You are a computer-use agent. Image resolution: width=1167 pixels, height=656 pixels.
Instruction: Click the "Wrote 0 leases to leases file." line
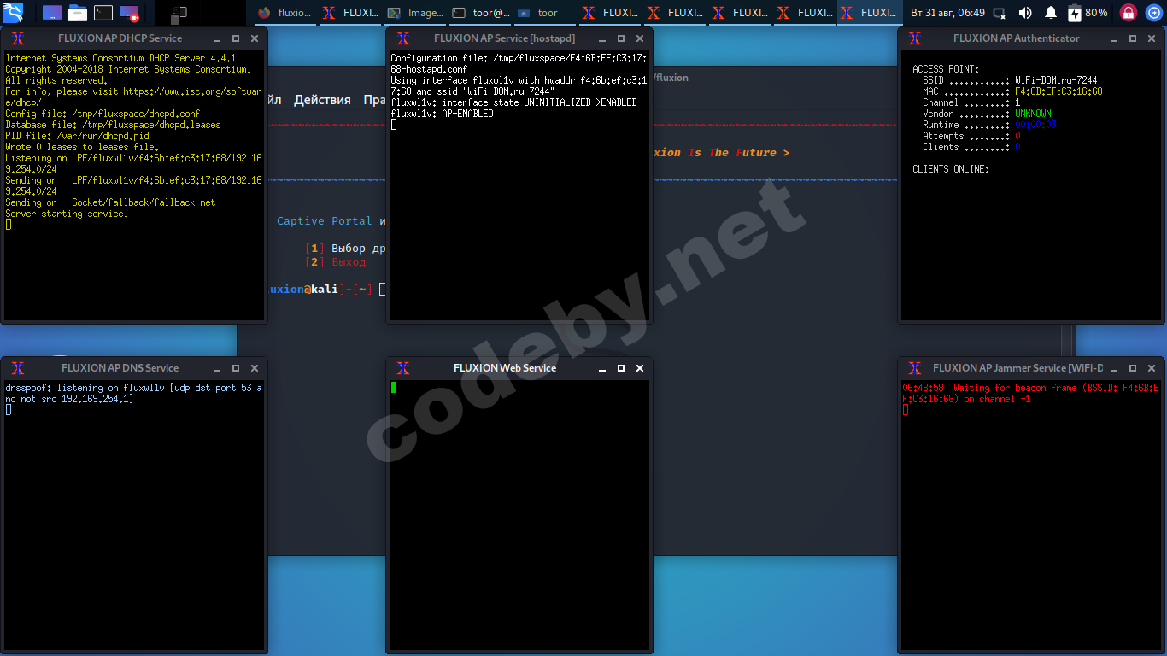click(x=80, y=147)
